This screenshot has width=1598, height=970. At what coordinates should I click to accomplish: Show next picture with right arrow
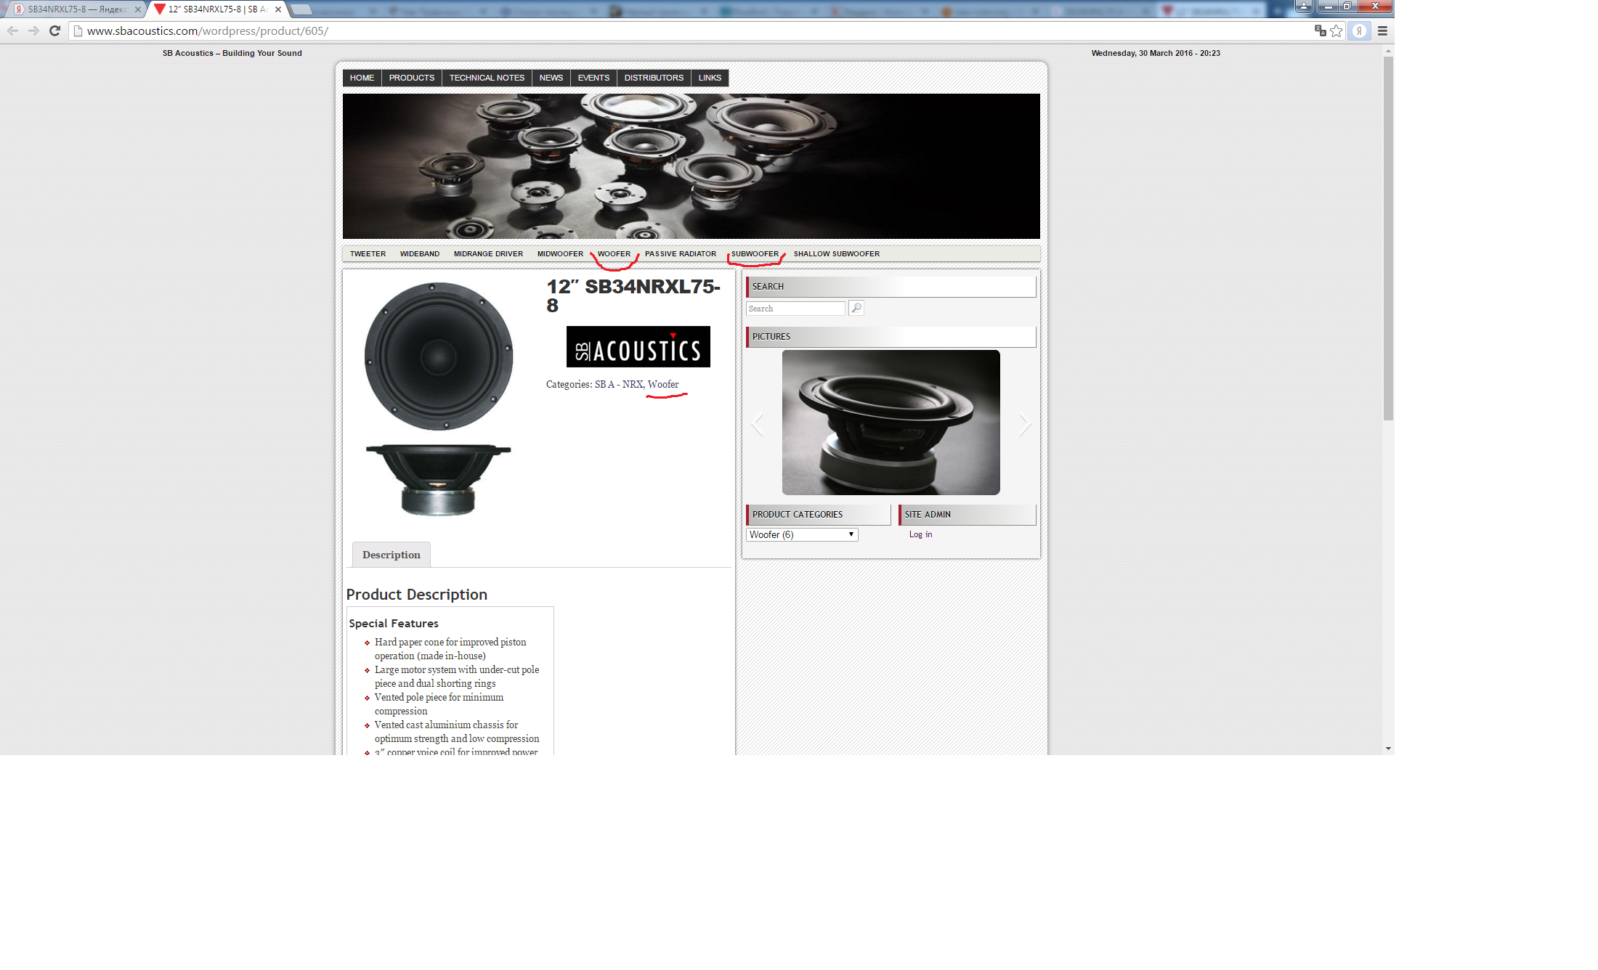[x=1024, y=424]
